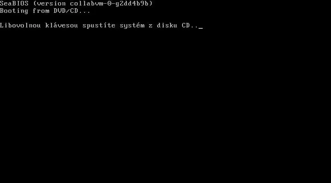Viewport: 331px width, 183px height.
Task: Click the blank line above Libovolnou prompt
Action: coord(165,18)
